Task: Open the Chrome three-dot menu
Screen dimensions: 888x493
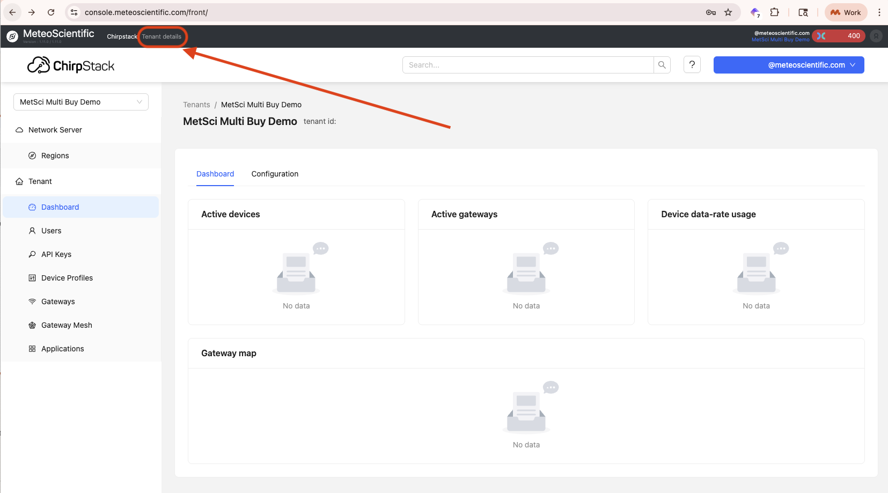Action: point(879,12)
